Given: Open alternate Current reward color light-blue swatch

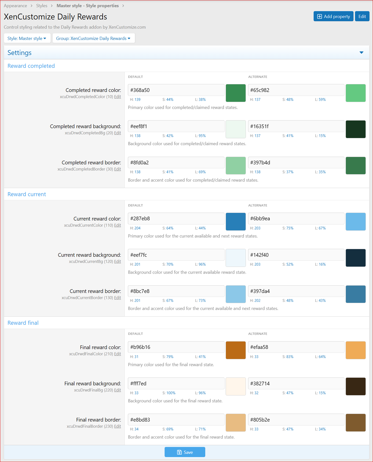Looking at the screenshot, I should [x=356, y=222].
